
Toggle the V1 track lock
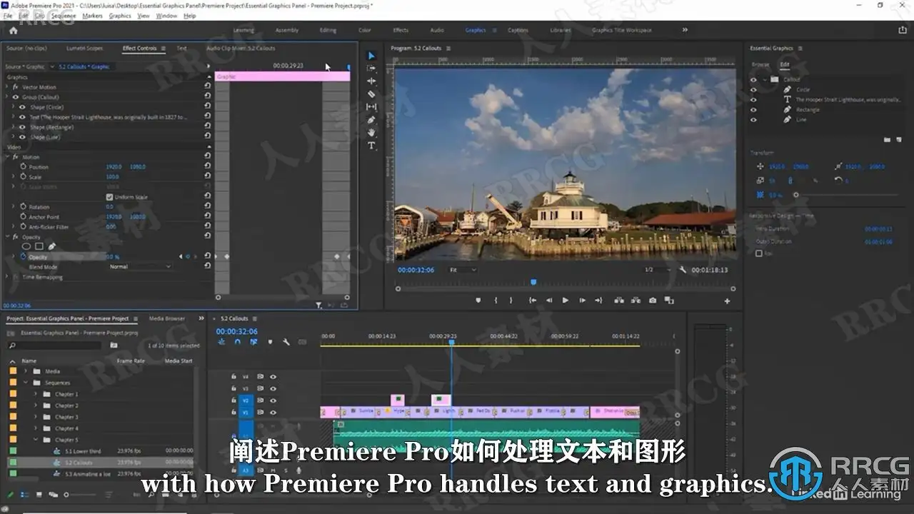233,412
